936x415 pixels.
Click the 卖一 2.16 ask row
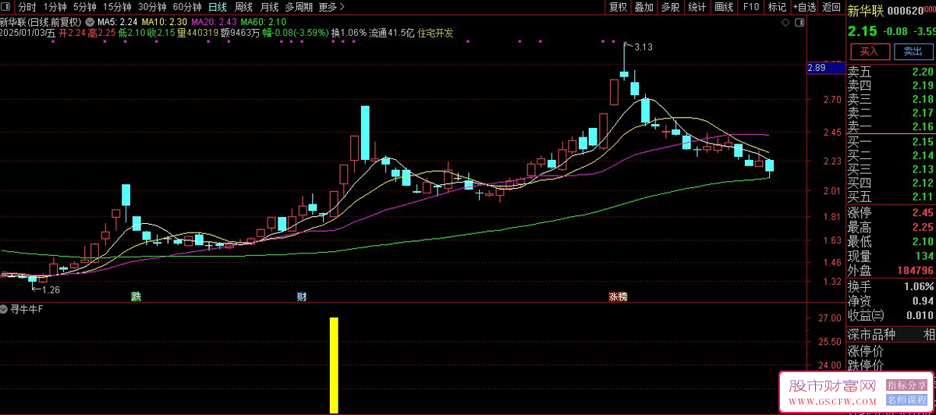(x=891, y=126)
